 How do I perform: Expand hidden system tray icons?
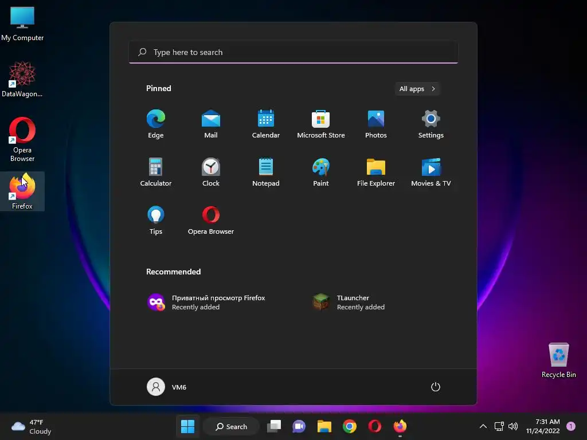483,426
